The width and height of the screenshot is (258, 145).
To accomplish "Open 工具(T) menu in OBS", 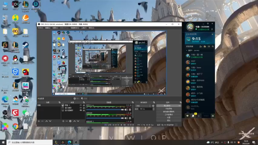I will point(84,28).
